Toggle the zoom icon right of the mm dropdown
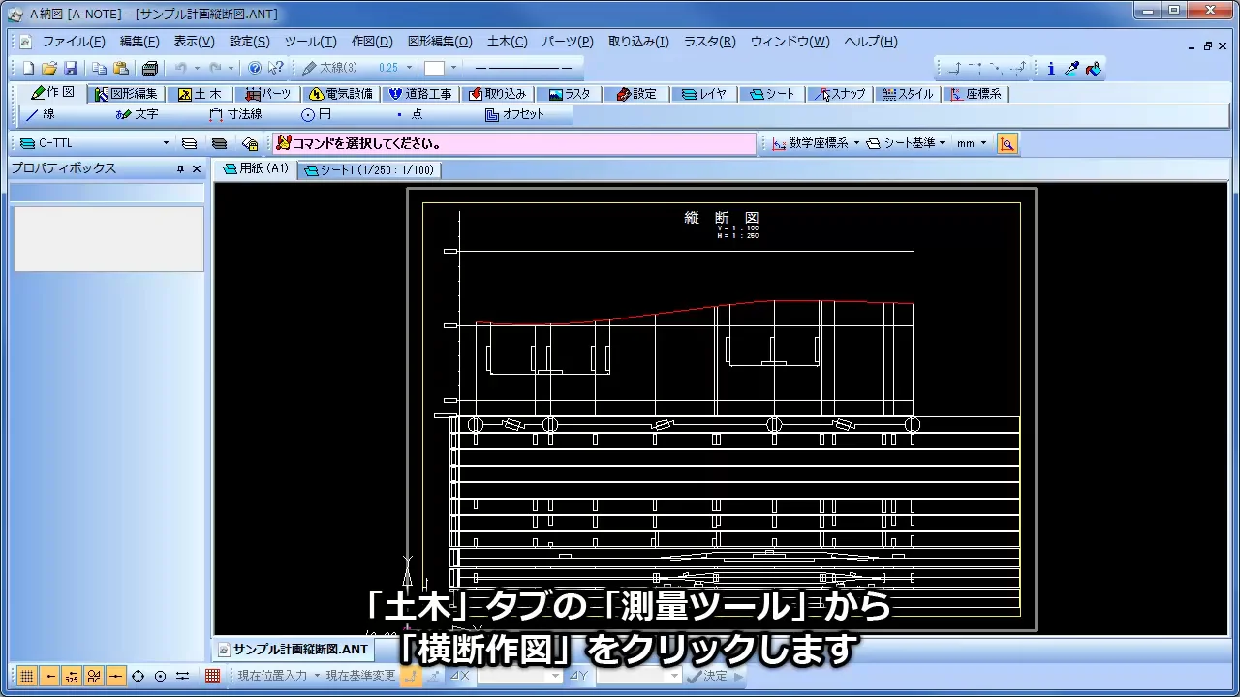The image size is (1240, 697). point(1007,143)
